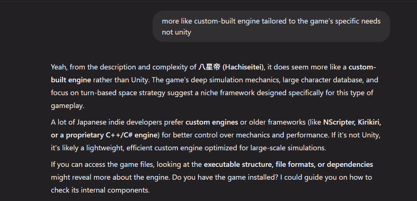Click the bold 八星帝 (Hachiseitei) title text
The width and height of the screenshot is (417, 201).
click(x=231, y=67)
